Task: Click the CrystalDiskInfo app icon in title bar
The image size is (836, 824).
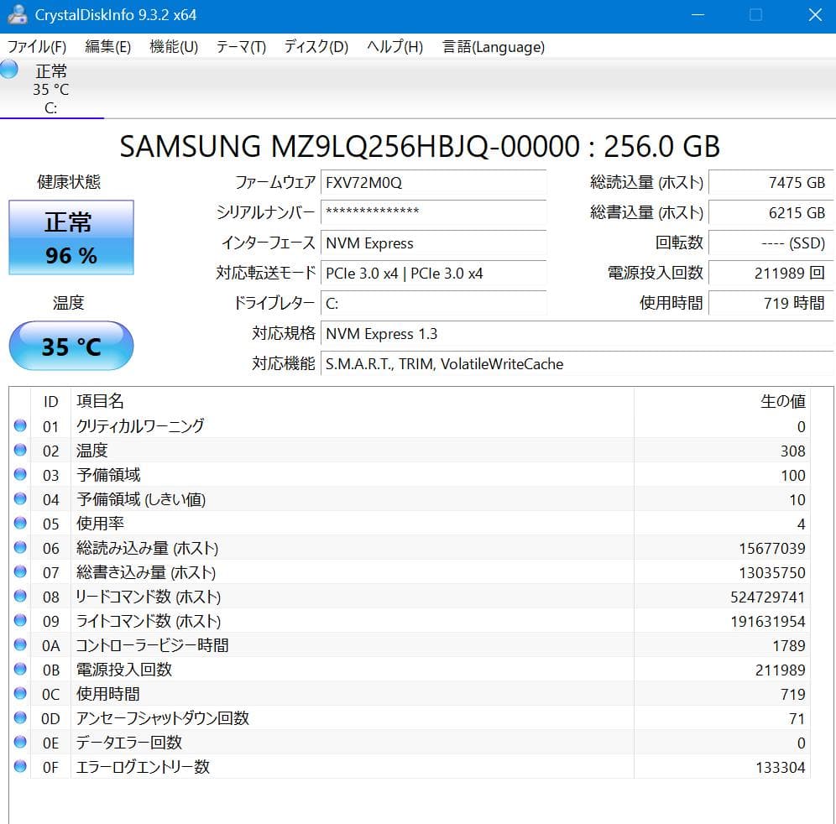Action: pos(17,14)
